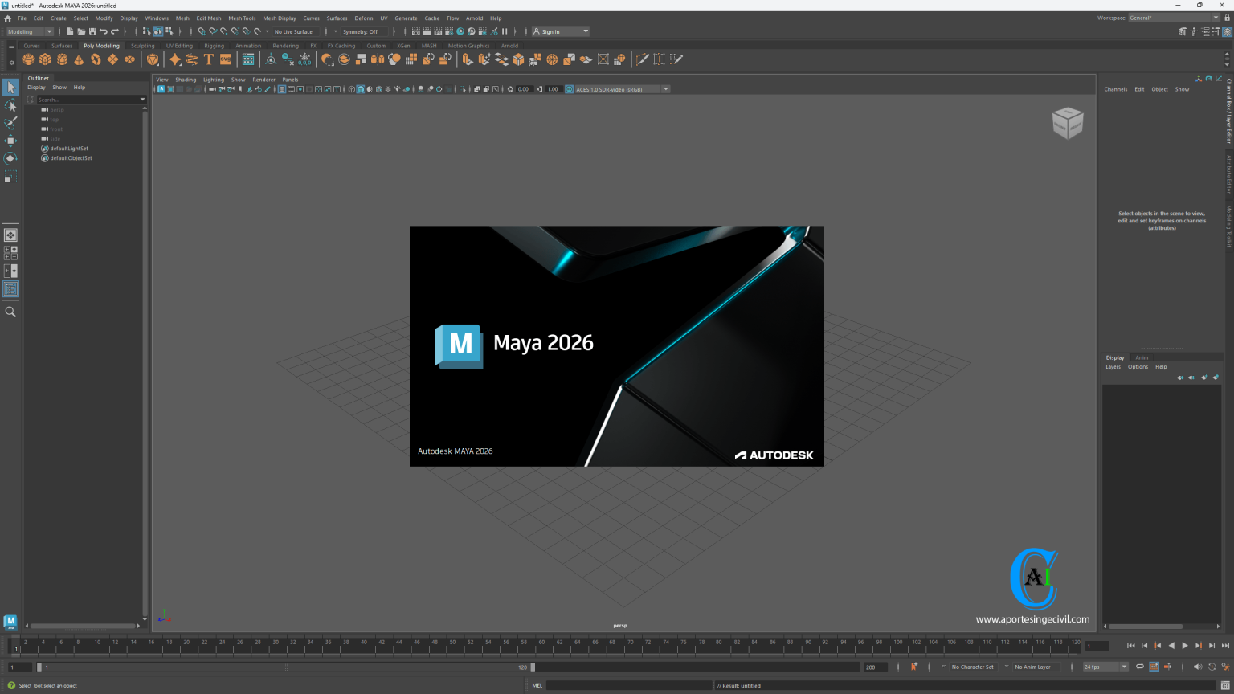Create a Polygon Sphere from the shelf
The height and width of the screenshot is (694, 1234).
[x=27, y=59]
